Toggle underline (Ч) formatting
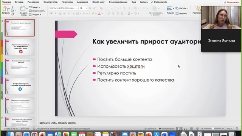 tap(60, 14)
